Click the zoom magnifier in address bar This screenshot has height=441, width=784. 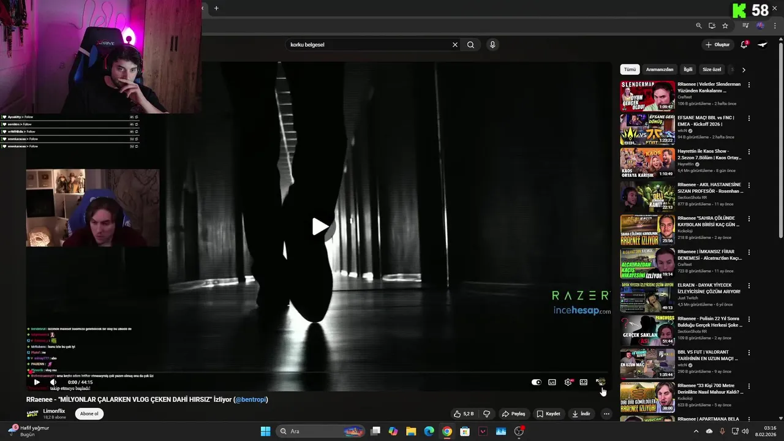[x=699, y=26]
